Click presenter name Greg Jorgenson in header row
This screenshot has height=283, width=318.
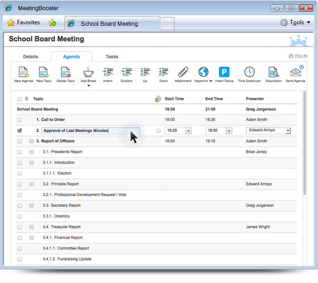[x=261, y=109]
